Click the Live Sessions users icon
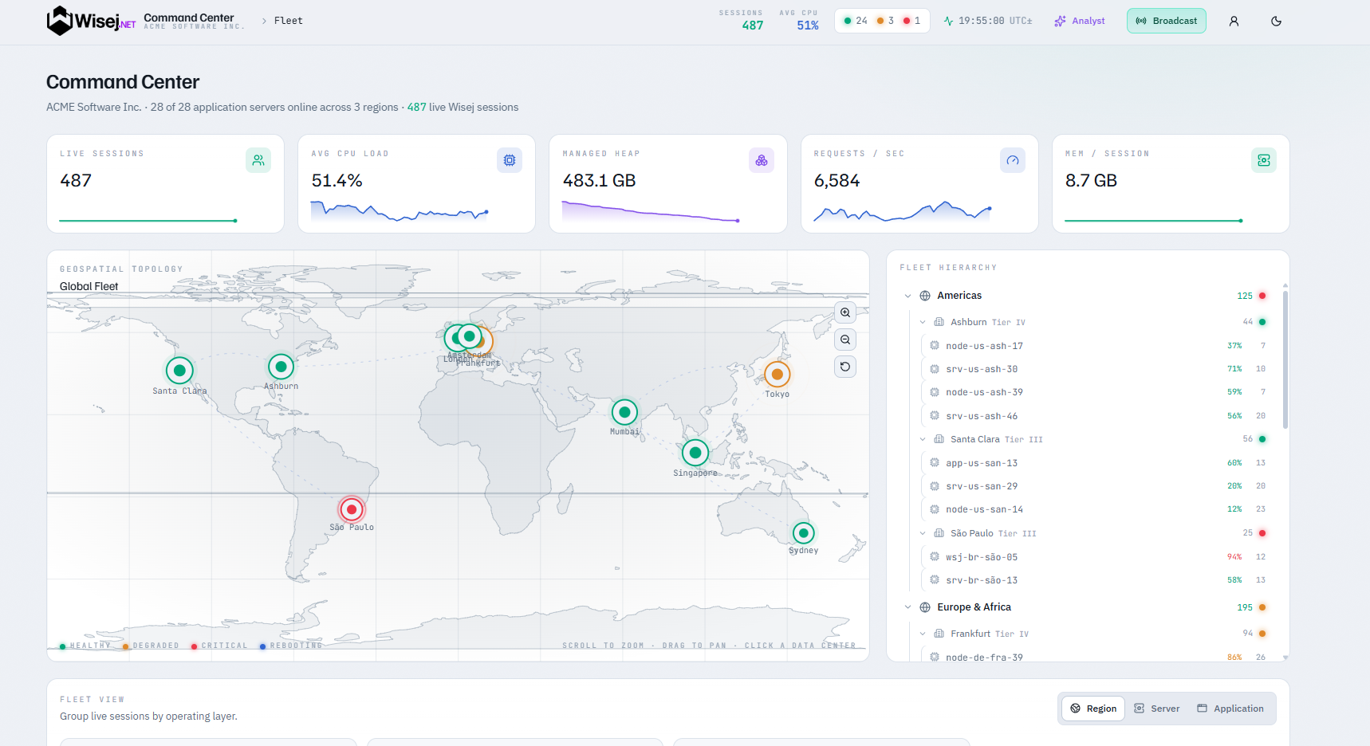The height and width of the screenshot is (746, 1370). pyautogui.click(x=258, y=160)
